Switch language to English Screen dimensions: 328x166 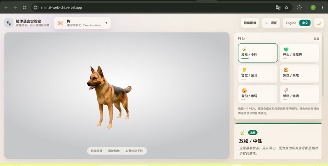click(291, 23)
